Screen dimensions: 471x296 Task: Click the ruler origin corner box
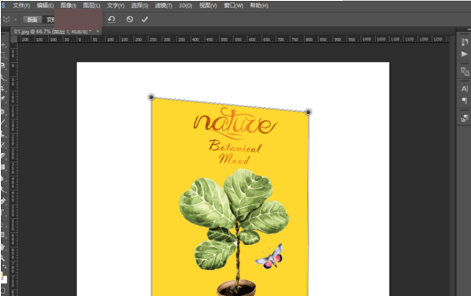(x=14, y=39)
